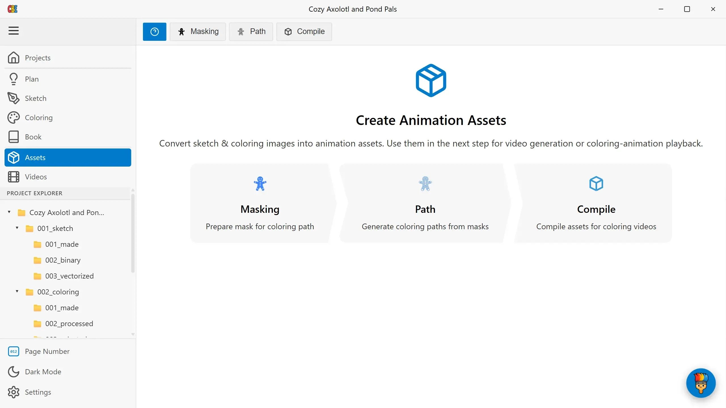Image resolution: width=726 pixels, height=408 pixels.
Task: Click the Book icon in sidebar
Action: (x=14, y=137)
